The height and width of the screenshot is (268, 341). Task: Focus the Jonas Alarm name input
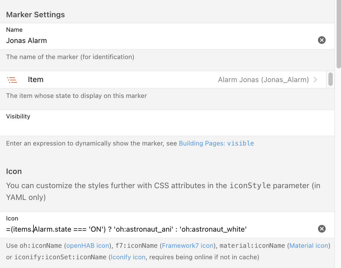point(137,41)
